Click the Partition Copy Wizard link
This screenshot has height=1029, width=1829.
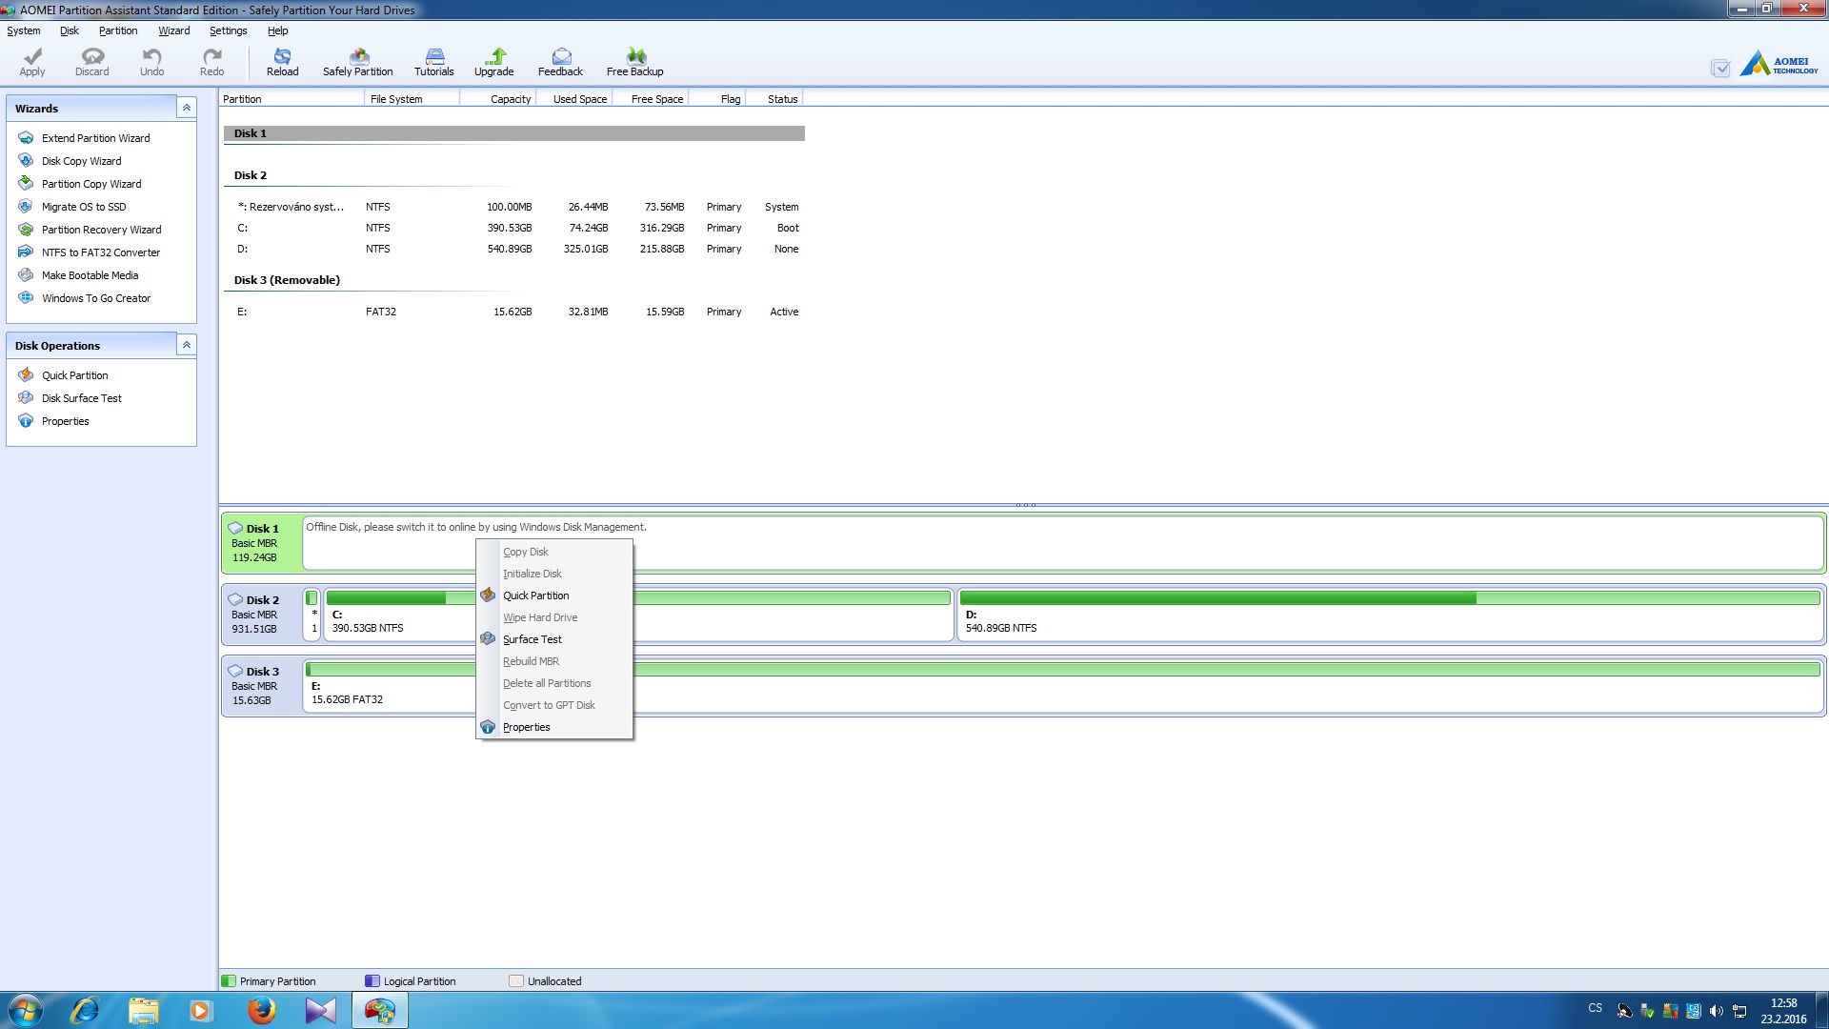pyautogui.click(x=91, y=184)
